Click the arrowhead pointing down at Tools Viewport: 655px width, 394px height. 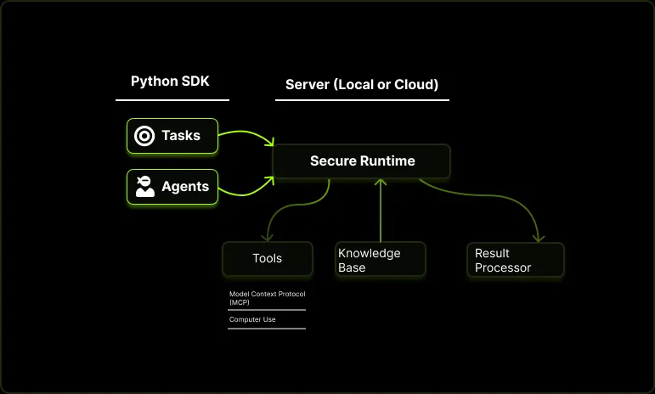(x=268, y=237)
